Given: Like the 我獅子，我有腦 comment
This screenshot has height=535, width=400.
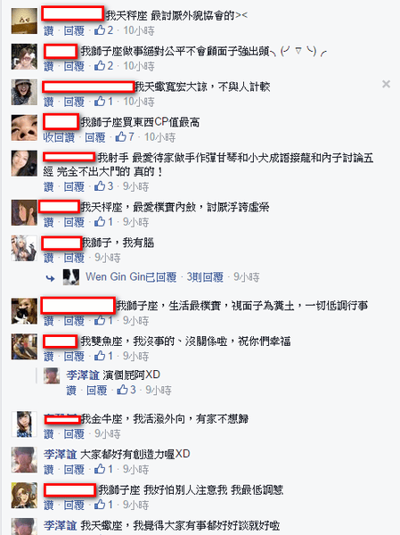Looking at the screenshot, I should pyautogui.click(x=49, y=258).
